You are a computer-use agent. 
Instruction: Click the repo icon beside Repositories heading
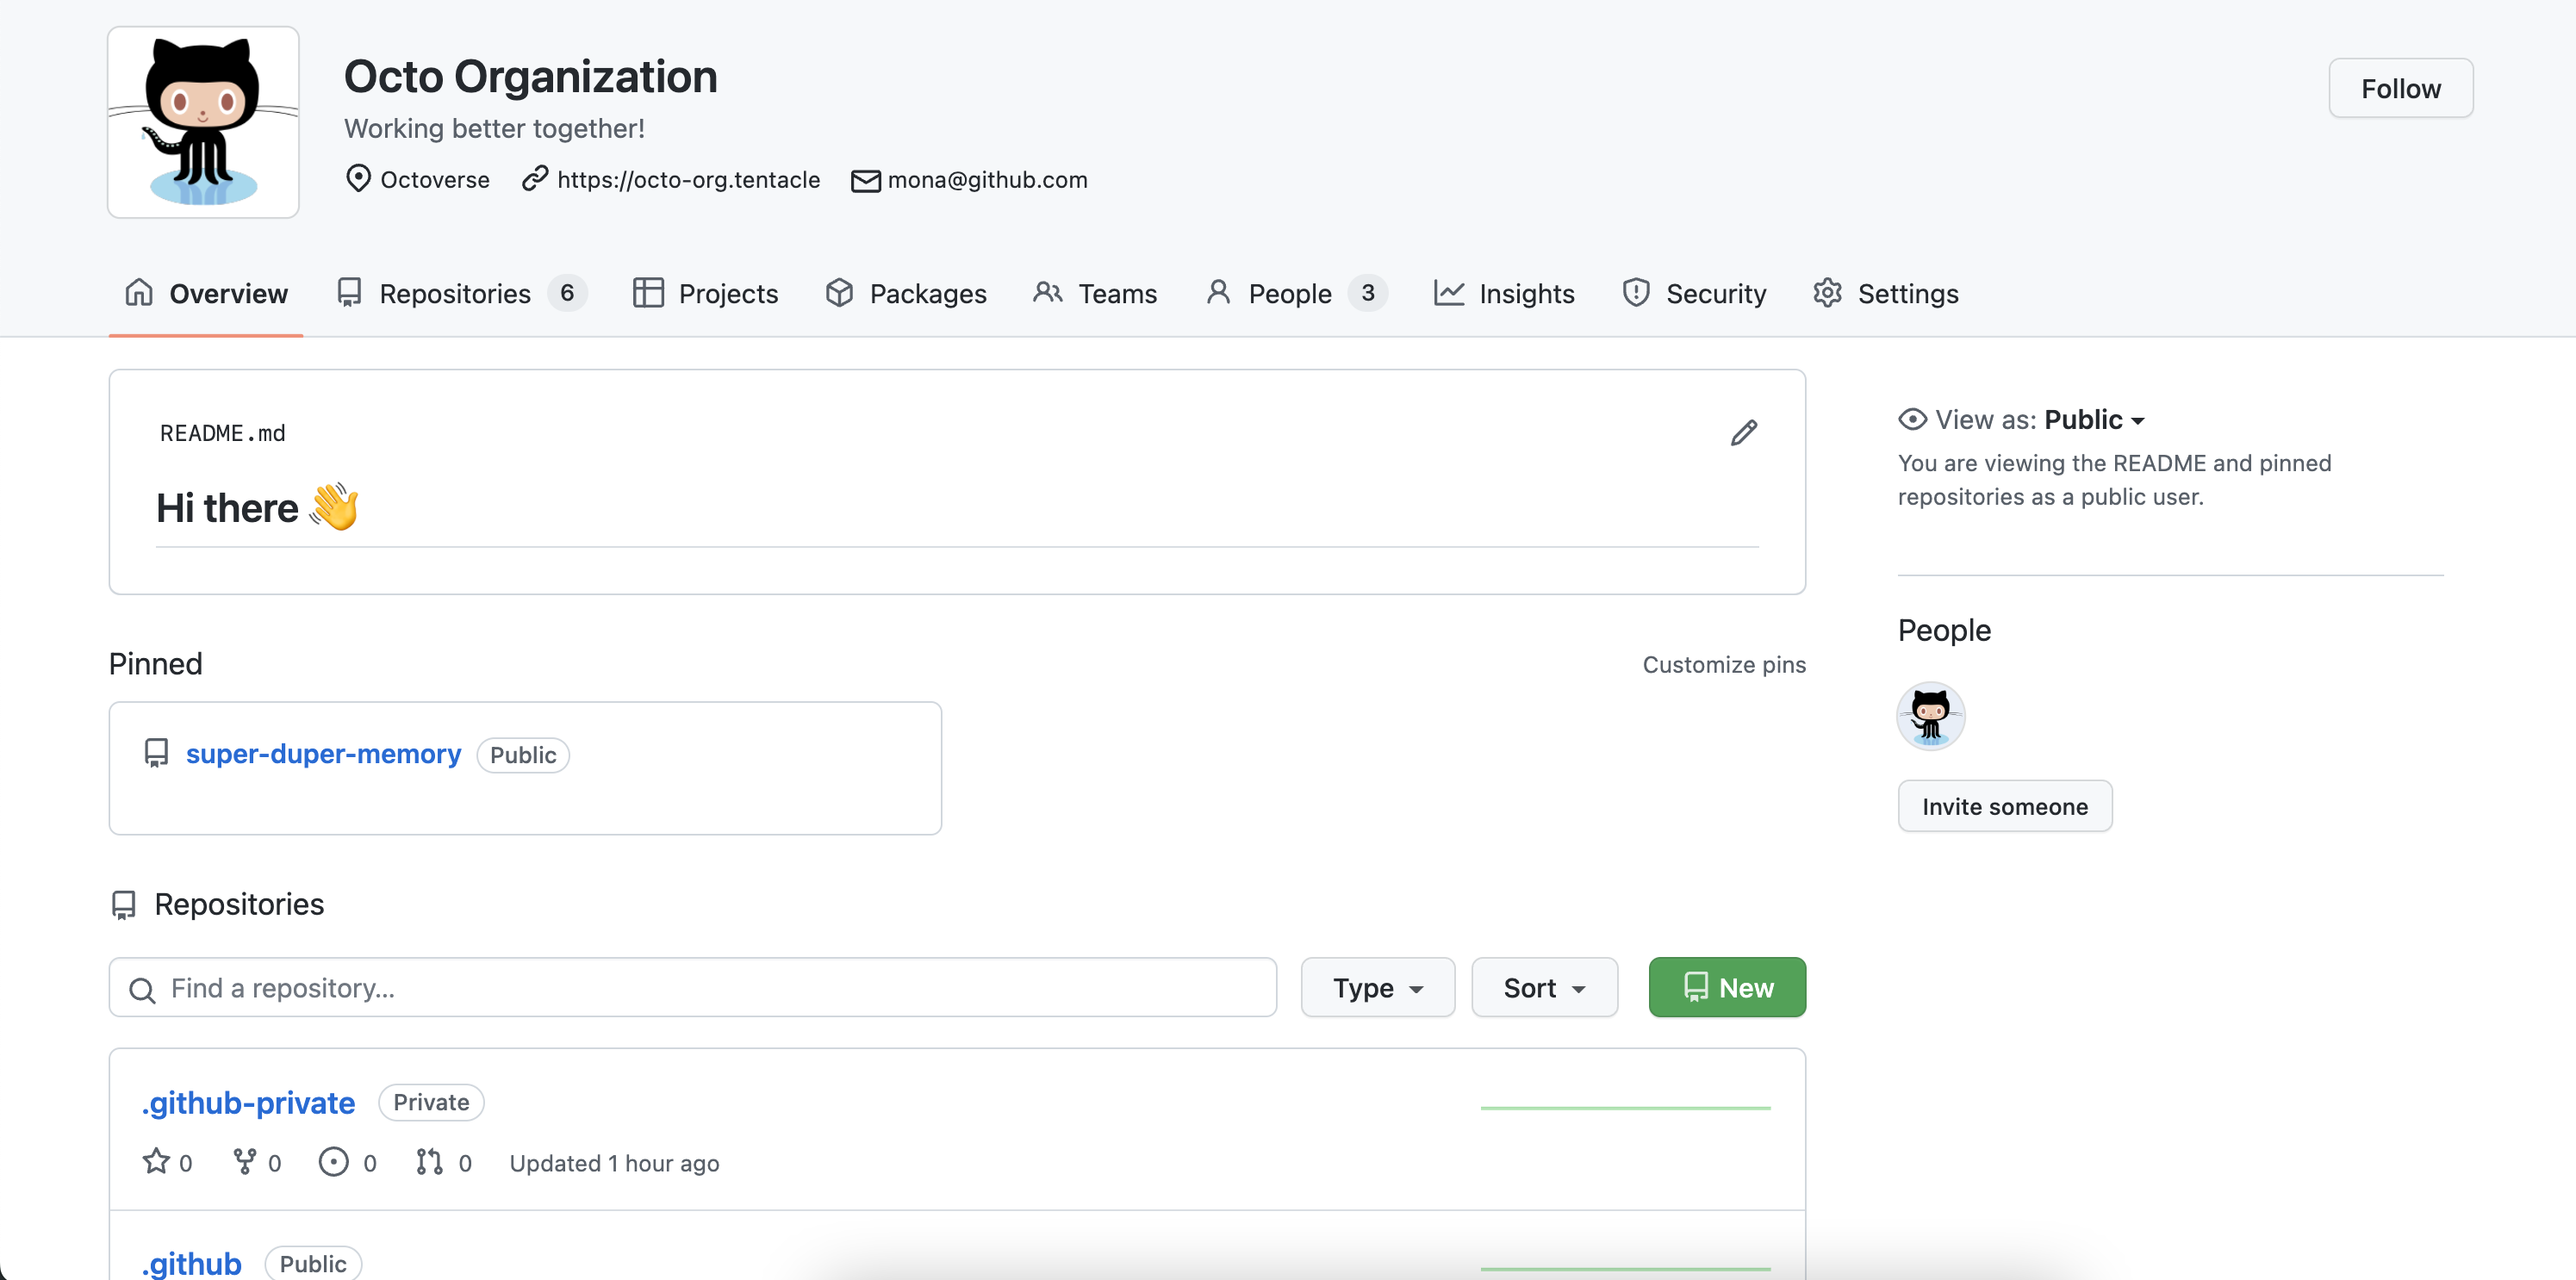point(123,904)
